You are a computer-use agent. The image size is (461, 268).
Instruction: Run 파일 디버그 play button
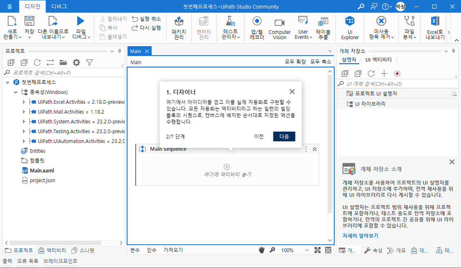(81, 21)
